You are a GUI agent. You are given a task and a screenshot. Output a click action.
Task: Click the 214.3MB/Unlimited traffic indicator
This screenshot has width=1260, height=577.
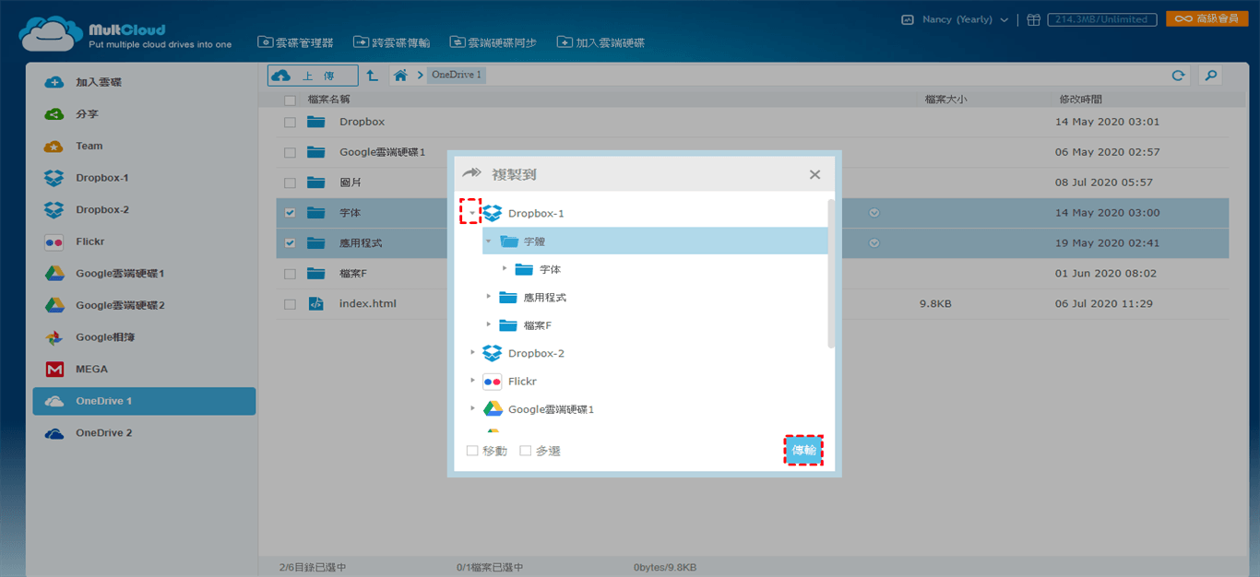pyautogui.click(x=1102, y=19)
